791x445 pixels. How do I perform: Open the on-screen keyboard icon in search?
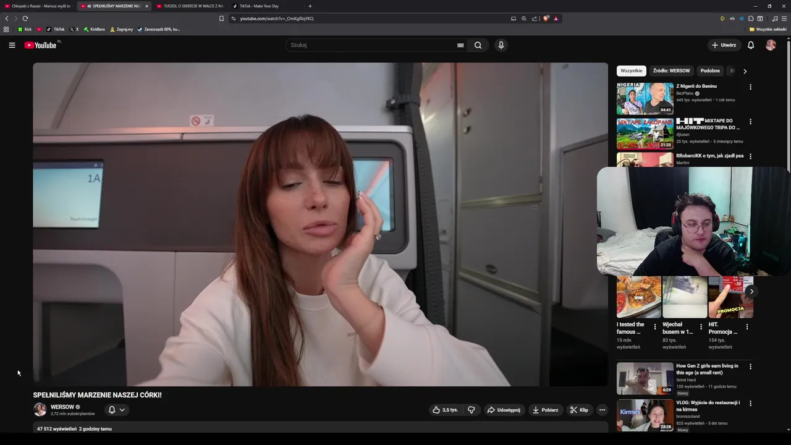click(460, 45)
